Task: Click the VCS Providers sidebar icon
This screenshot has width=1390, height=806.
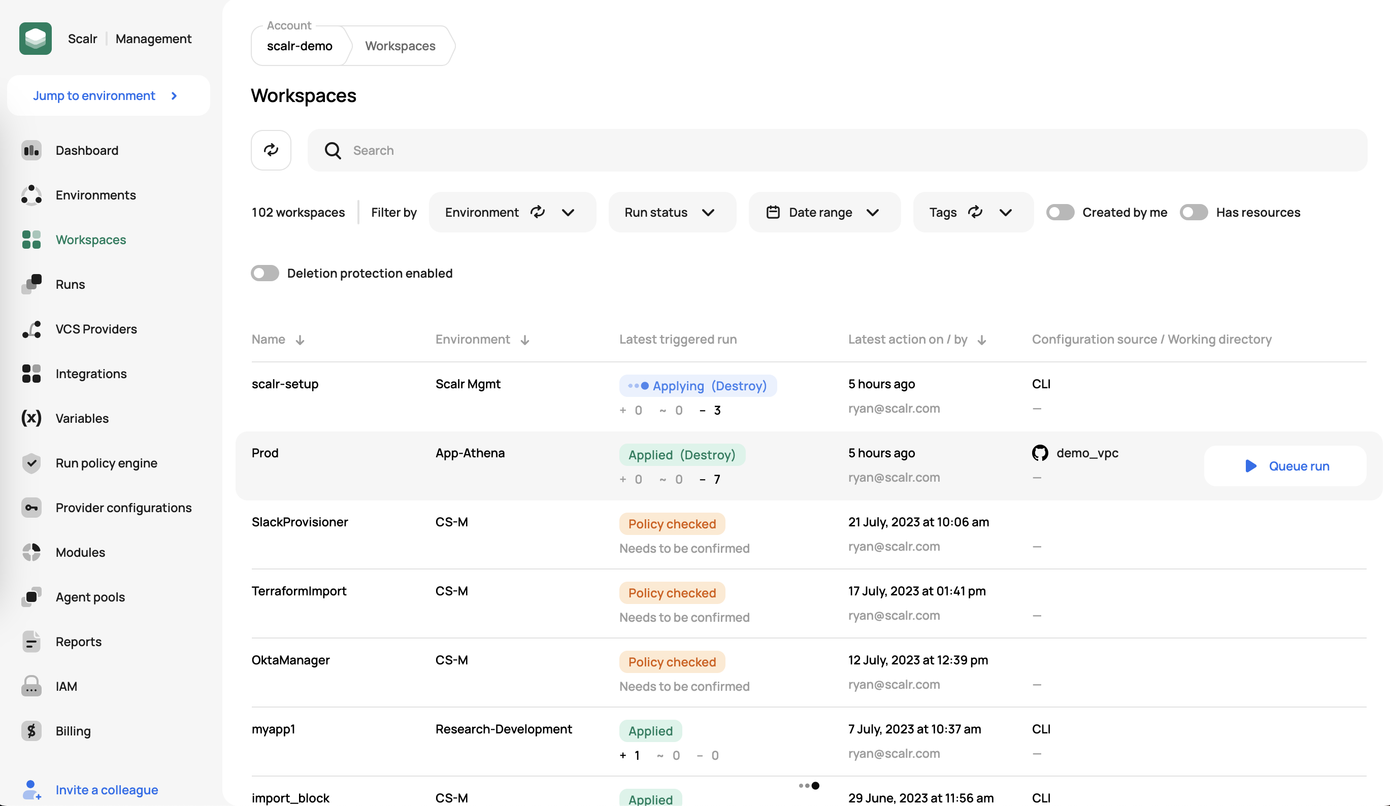Action: 31,329
